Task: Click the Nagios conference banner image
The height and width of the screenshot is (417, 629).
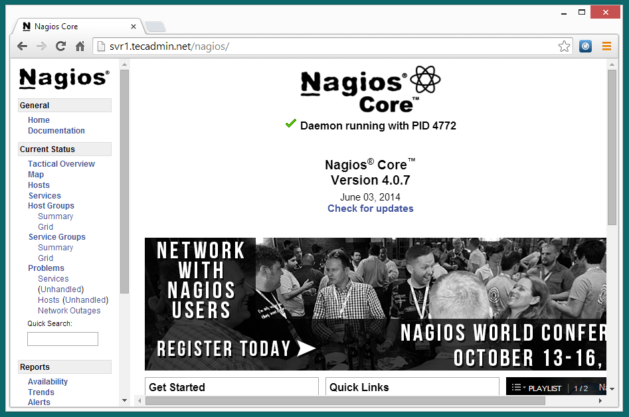Action: point(375,303)
